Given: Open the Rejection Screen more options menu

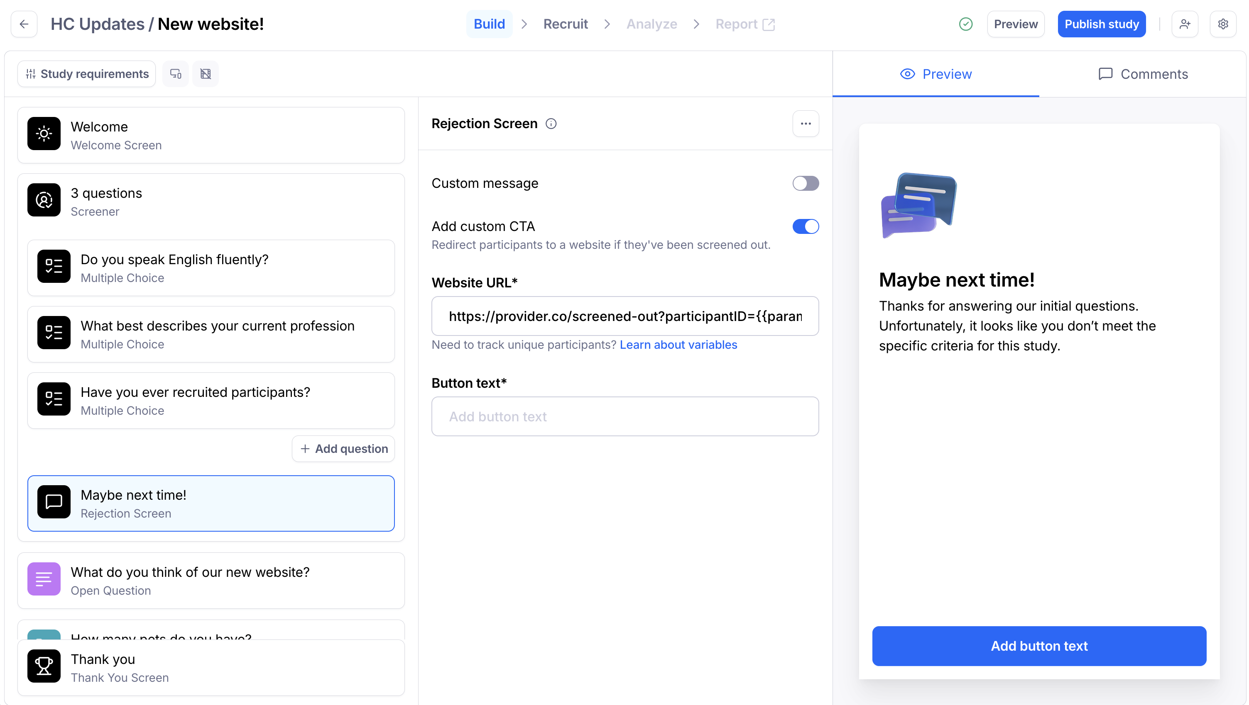Looking at the screenshot, I should 806,124.
